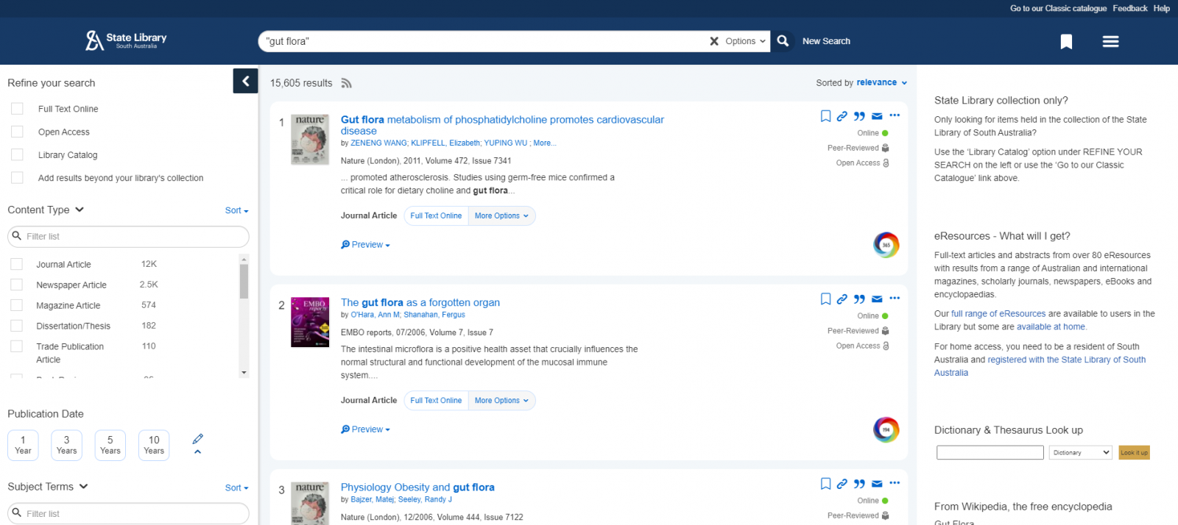Viewport: 1178px width, 525px height.
Task: Collapse the Refine your search panel arrow
Action: point(246,81)
